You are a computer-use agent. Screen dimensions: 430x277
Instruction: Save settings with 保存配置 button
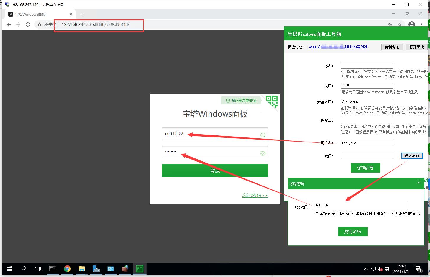365,168
